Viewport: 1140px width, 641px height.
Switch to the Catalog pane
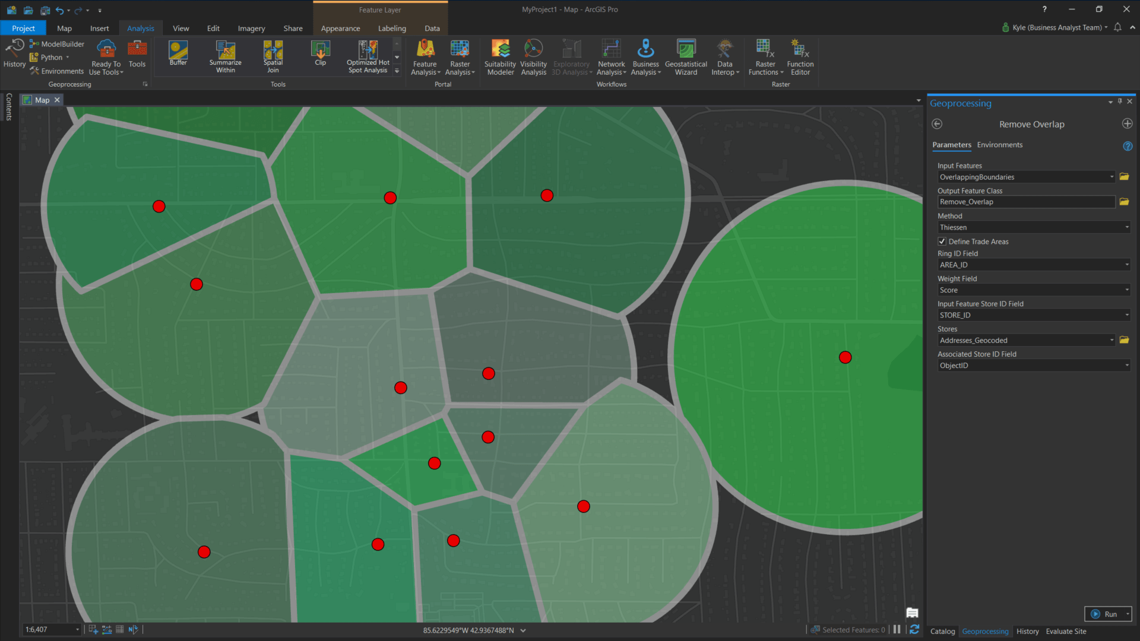[942, 632]
